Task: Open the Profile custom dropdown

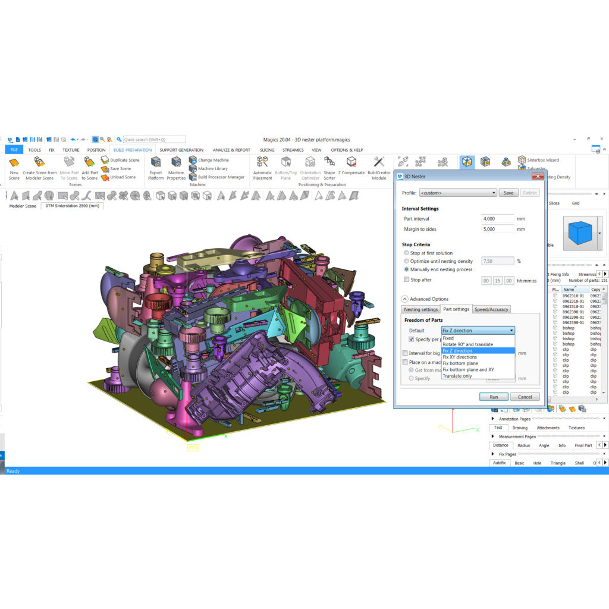Action: tap(458, 193)
